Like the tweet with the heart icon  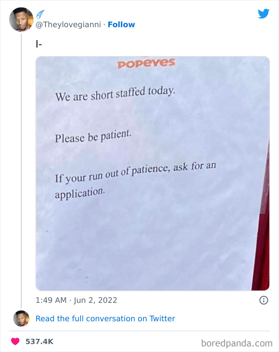pos(16,342)
